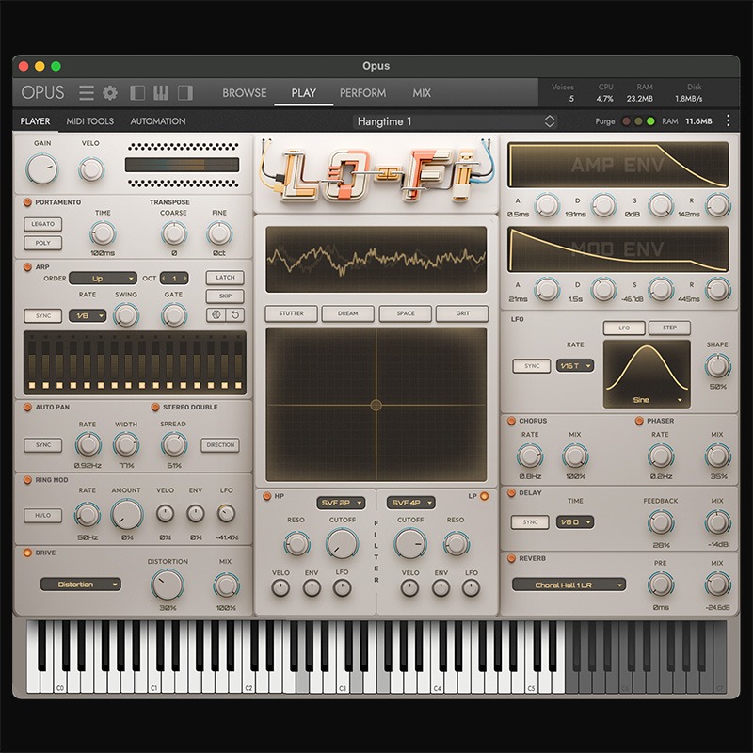
Task: Click the ARP SKIP button
Action: (x=225, y=296)
